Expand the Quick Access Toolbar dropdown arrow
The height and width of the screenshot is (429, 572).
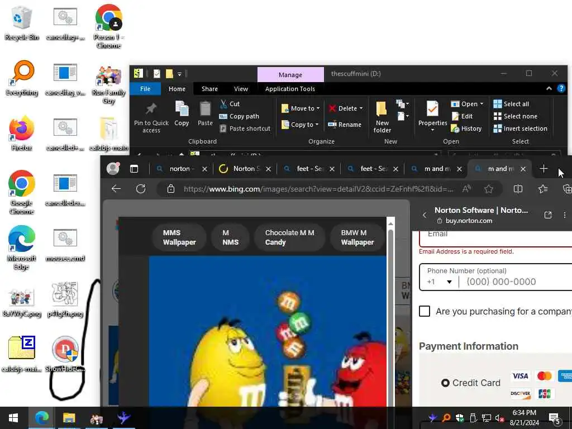[x=179, y=74]
